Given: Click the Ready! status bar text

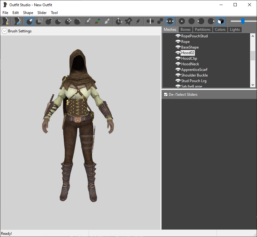Looking at the screenshot, I should (6, 233).
